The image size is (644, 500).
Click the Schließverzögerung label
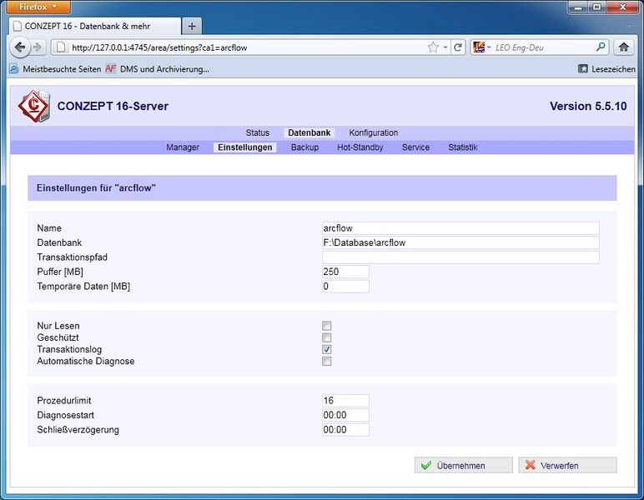click(x=78, y=430)
